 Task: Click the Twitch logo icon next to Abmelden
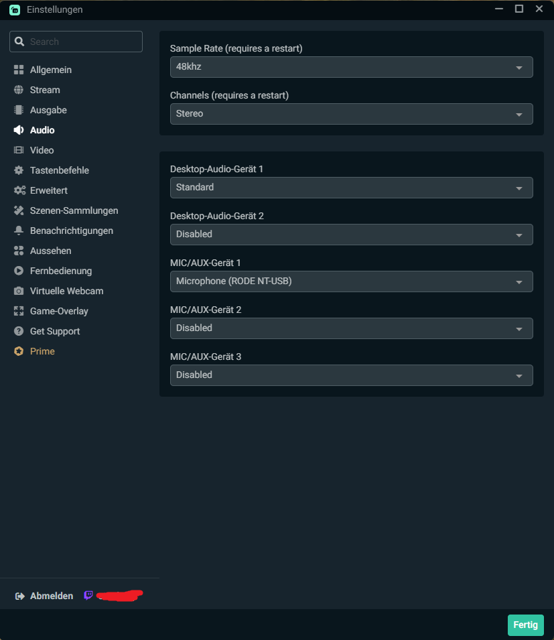[x=88, y=596]
